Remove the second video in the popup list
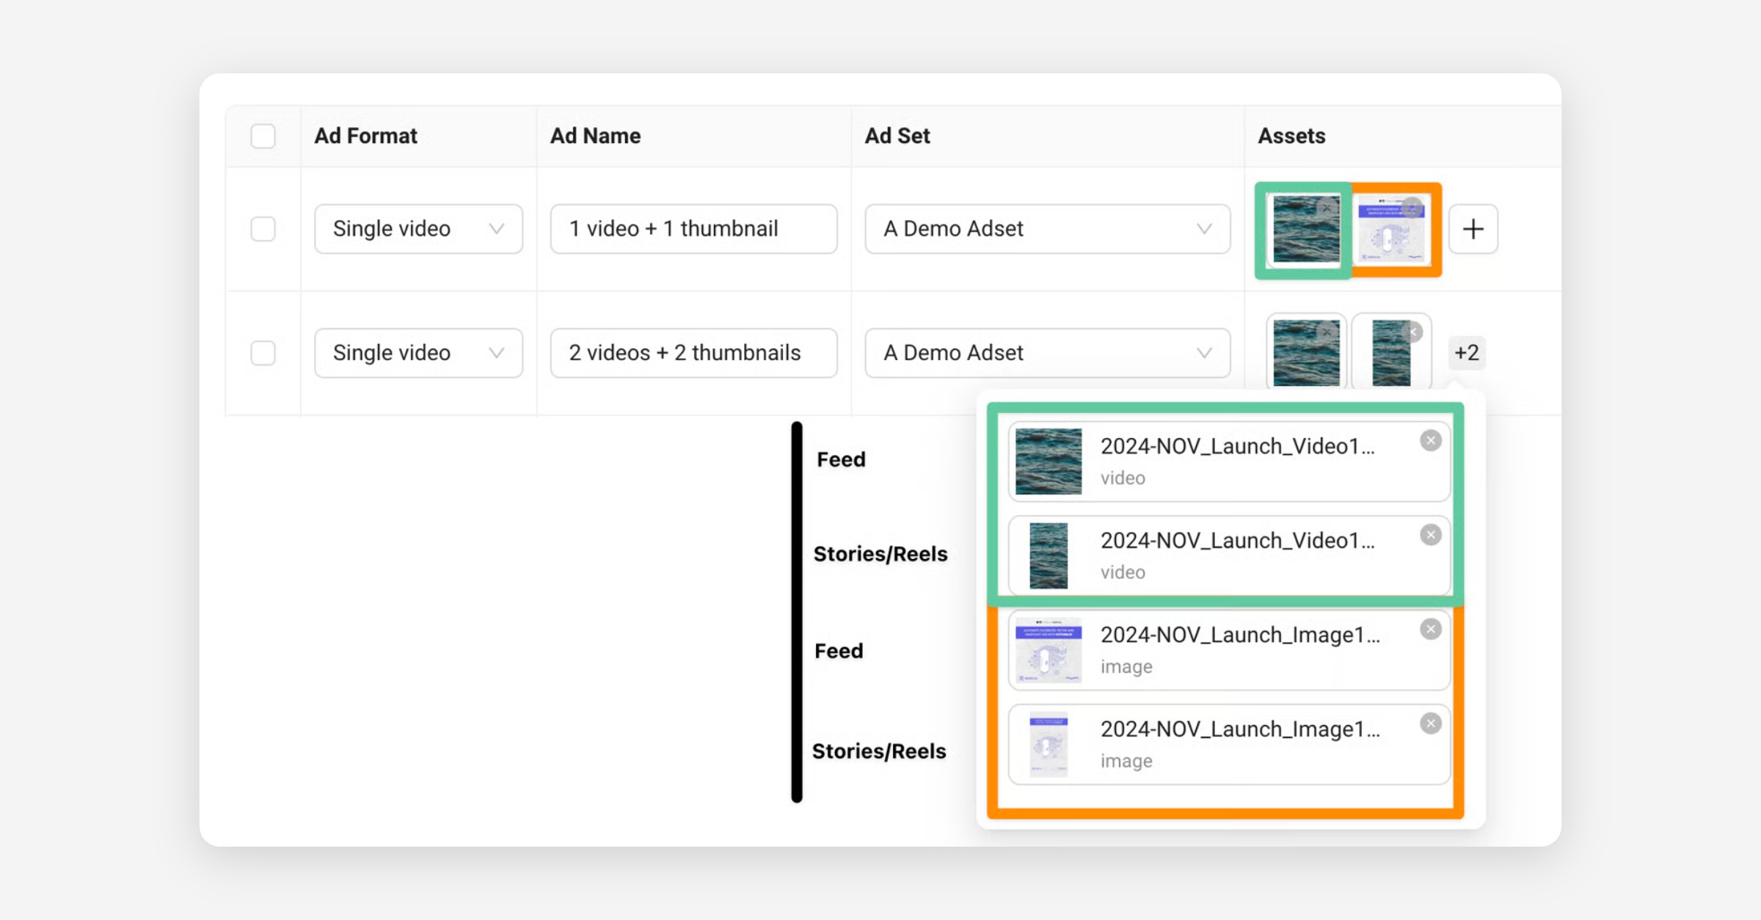Screen dimensions: 1761x920 coord(1430,535)
